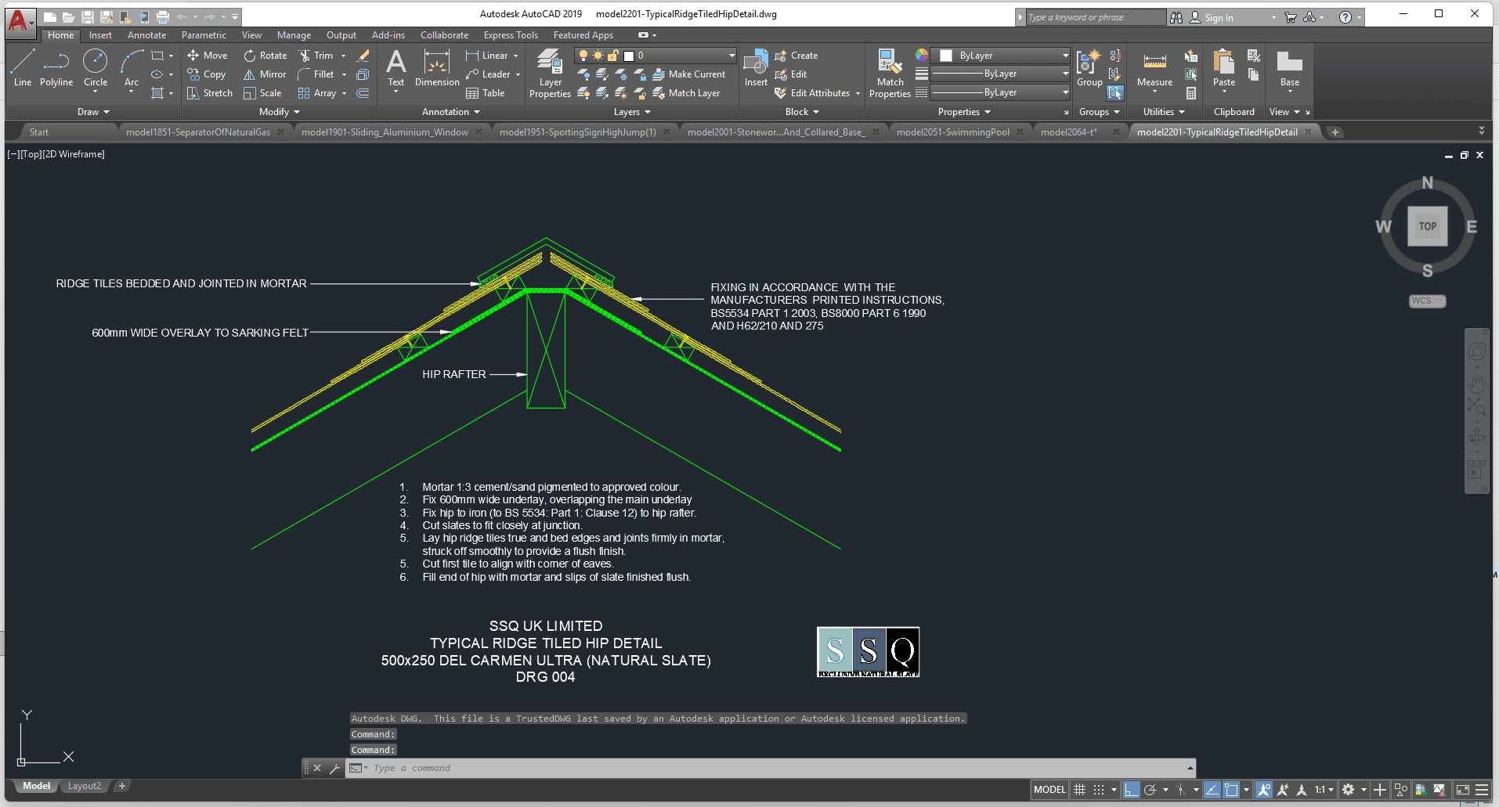Click TOP face of the ViewCube

coord(1427,226)
